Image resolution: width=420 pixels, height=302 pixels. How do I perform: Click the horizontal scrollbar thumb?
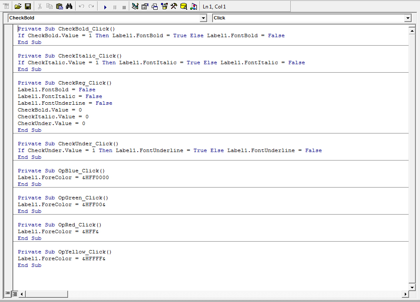(x=46, y=294)
